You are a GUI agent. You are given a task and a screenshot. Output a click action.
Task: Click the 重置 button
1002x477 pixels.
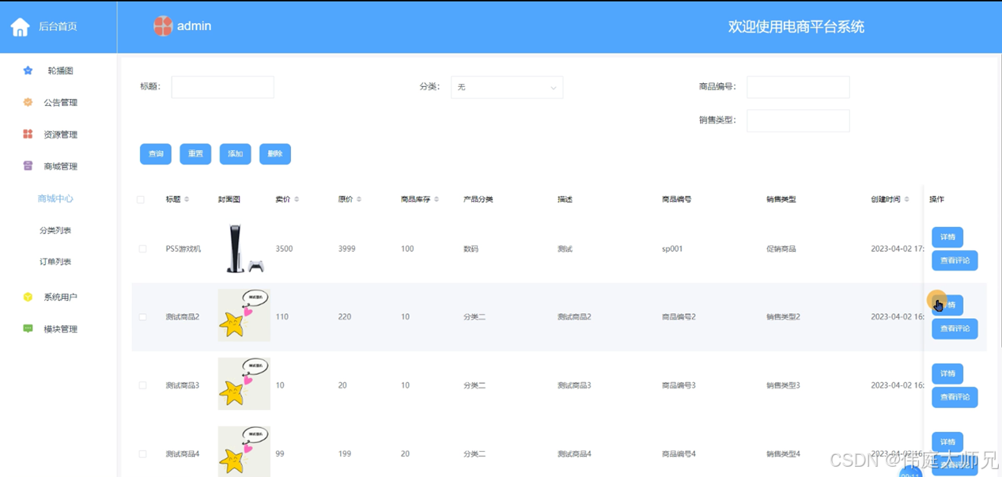pyautogui.click(x=195, y=153)
